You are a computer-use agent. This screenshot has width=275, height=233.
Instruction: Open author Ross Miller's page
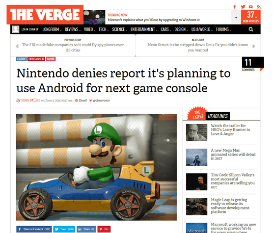coord(30,100)
